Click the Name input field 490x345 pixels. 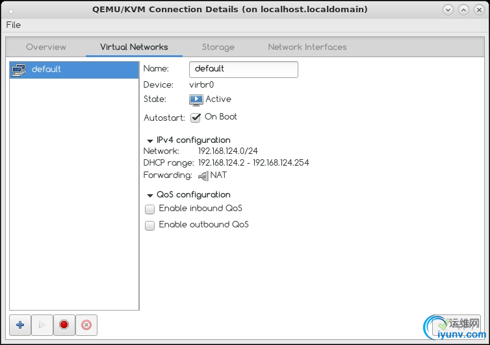point(244,70)
